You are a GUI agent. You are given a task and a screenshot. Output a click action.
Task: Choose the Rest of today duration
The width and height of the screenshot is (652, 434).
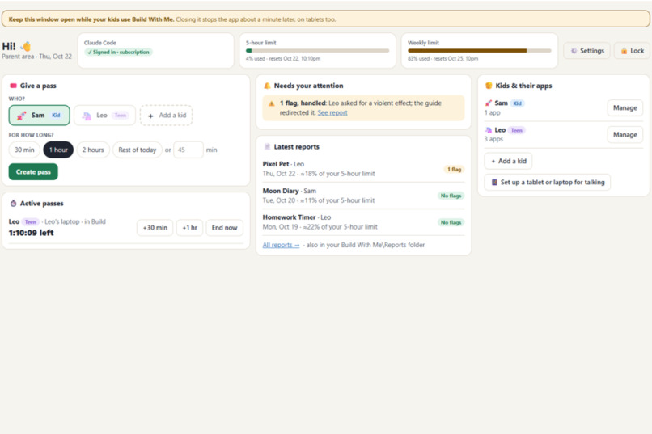138,150
